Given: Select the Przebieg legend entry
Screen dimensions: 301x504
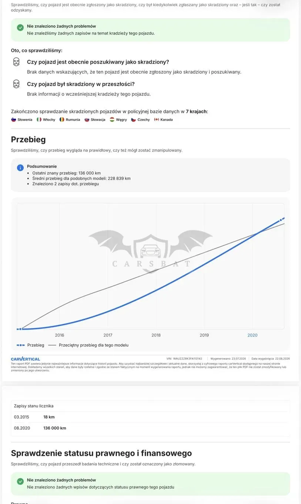Looking at the screenshot, I should (x=30, y=345).
